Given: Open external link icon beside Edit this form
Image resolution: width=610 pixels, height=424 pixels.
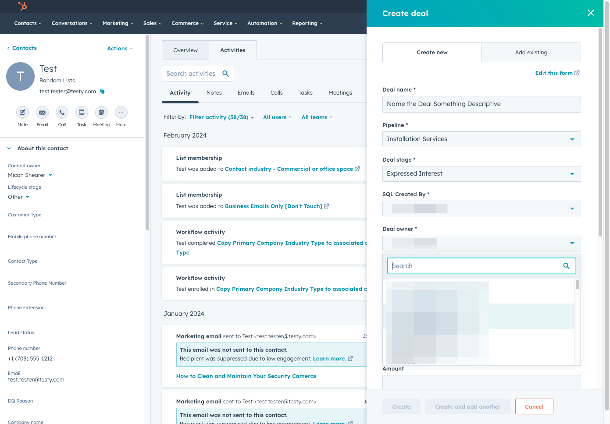Looking at the screenshot, I should (x=577, y=73).
